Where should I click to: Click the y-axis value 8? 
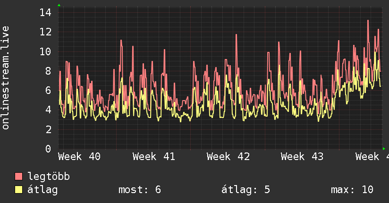(48, 71)
